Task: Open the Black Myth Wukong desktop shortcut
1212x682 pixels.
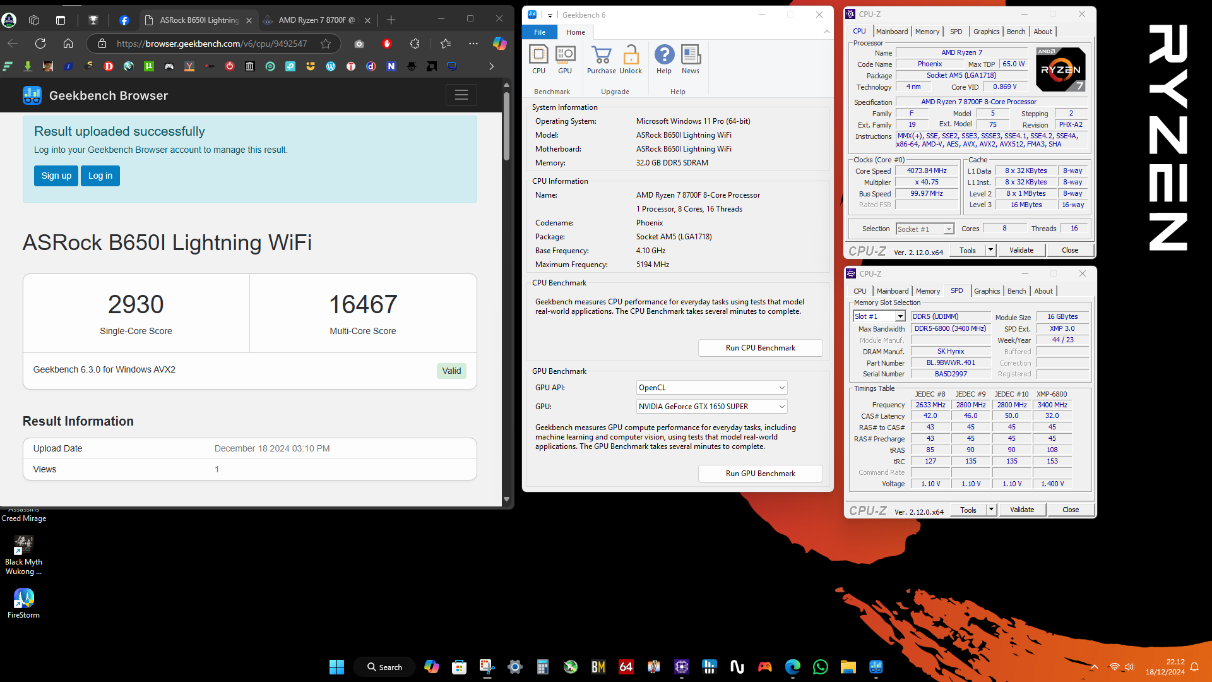Action: 23,555
